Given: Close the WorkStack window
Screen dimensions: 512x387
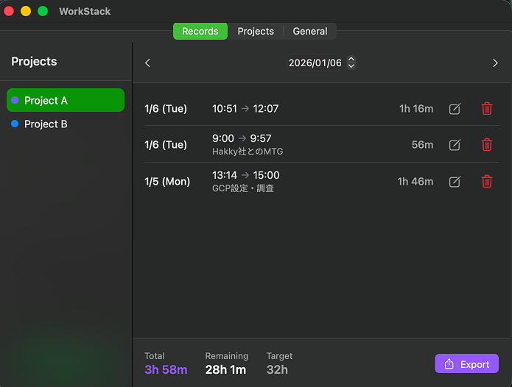Looking at the screenshot, I should (x=9, y=11).
